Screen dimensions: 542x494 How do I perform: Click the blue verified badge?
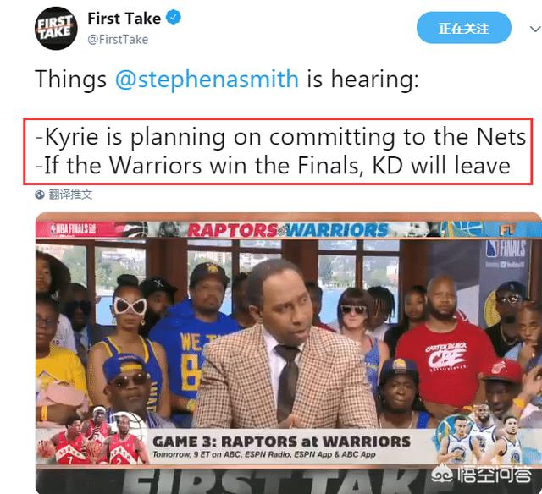174,18
